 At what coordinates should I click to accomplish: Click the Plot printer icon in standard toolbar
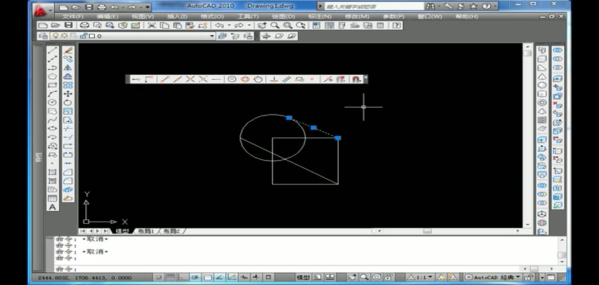[84, 25]
